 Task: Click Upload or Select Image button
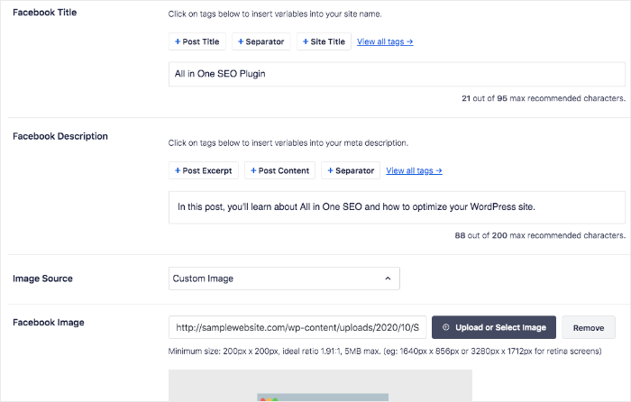pyautogui.click(x=494, y=327)
